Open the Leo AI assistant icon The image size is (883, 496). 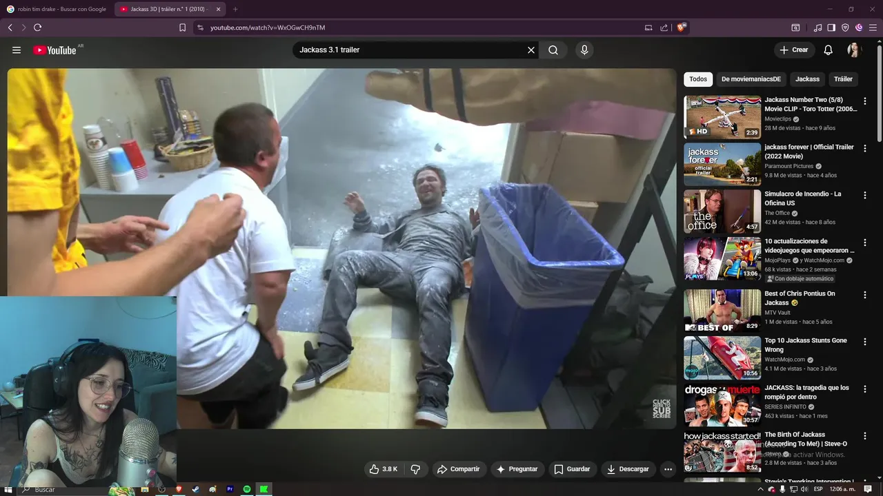click(x=859, y=28)
